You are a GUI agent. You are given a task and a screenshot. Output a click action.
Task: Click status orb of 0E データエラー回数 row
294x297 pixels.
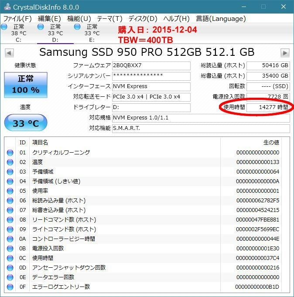(x=10, y=277)
